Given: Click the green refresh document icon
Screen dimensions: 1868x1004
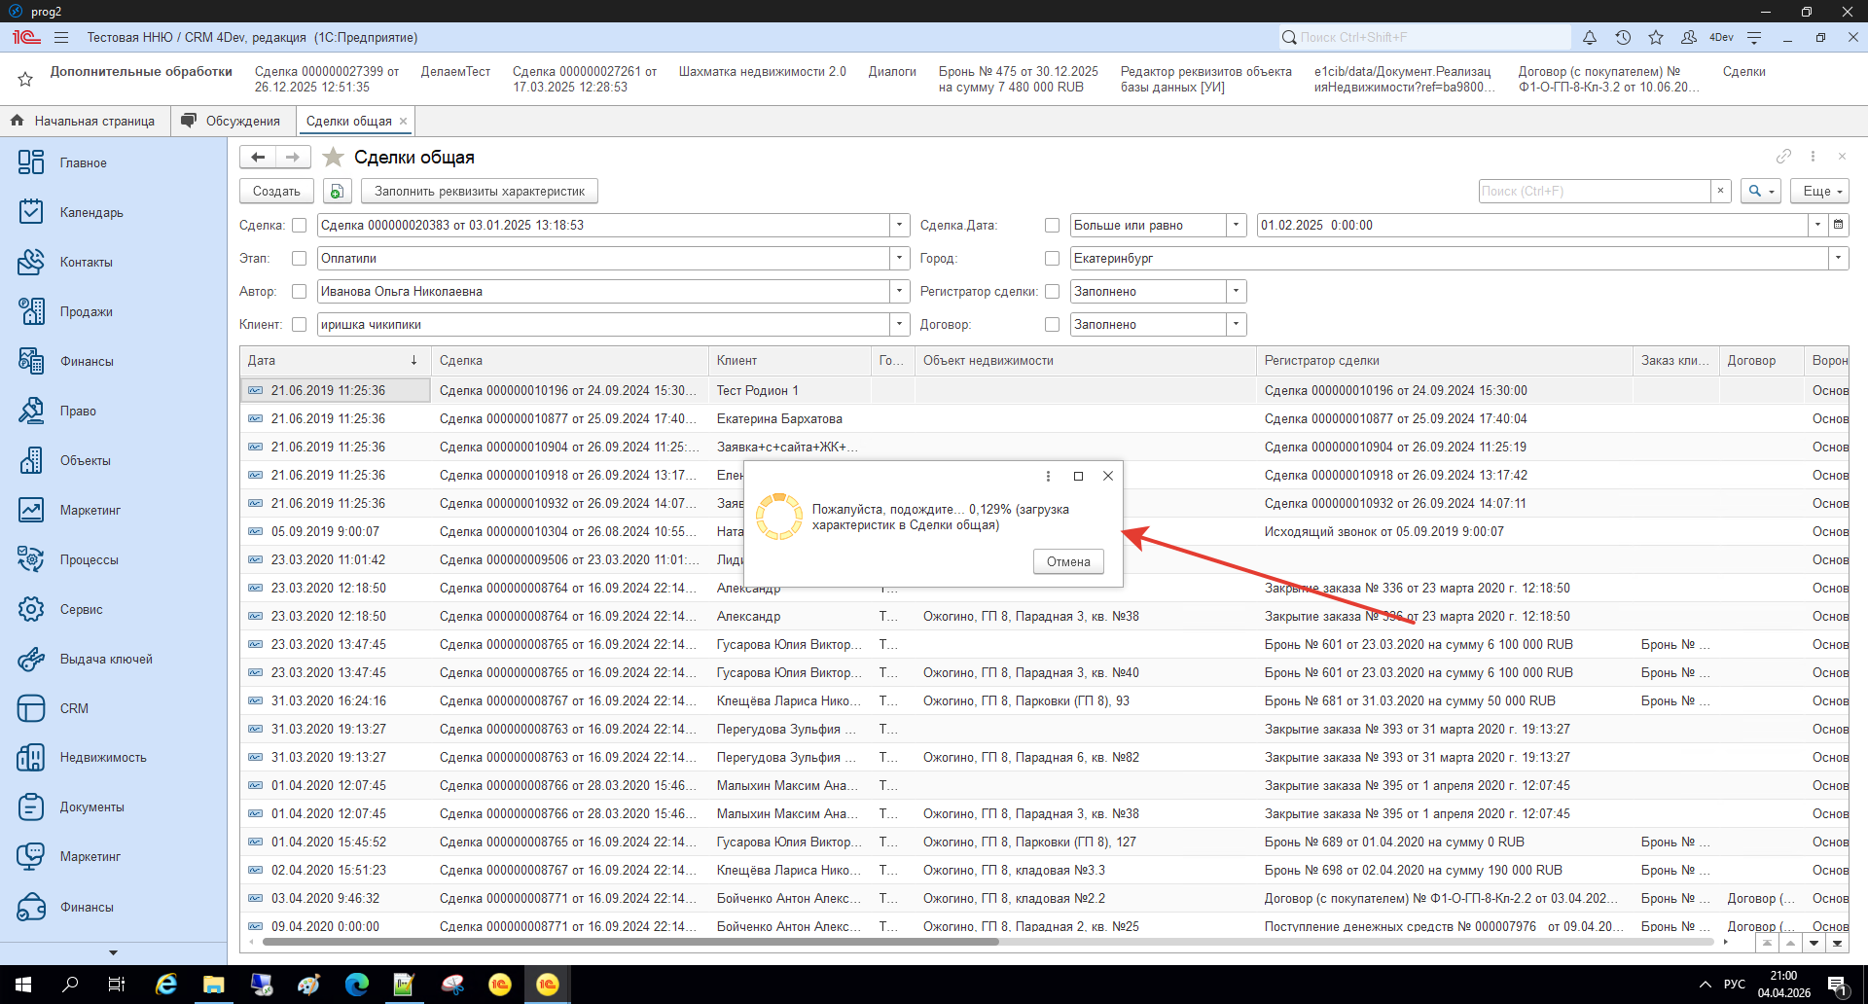Looking at the screenshot, I should pos(337,192).
